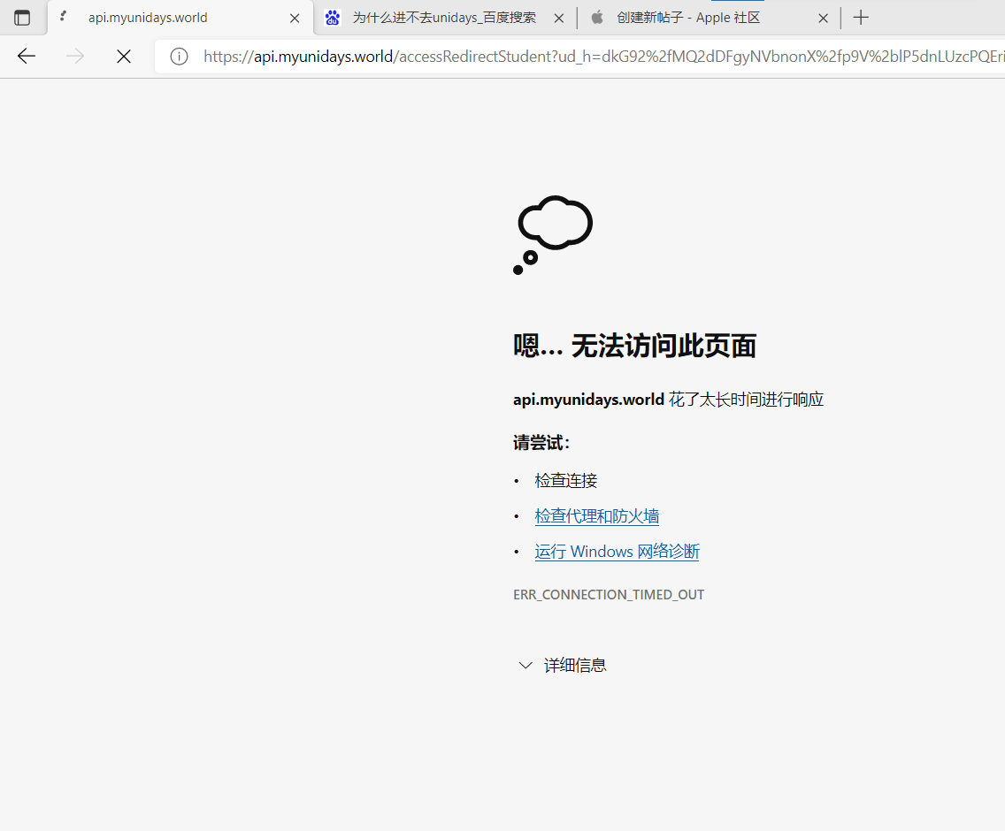View site information via the info icon
Image resolution: width=1005 pixels, height=831 pixels.
pos(179,57)
